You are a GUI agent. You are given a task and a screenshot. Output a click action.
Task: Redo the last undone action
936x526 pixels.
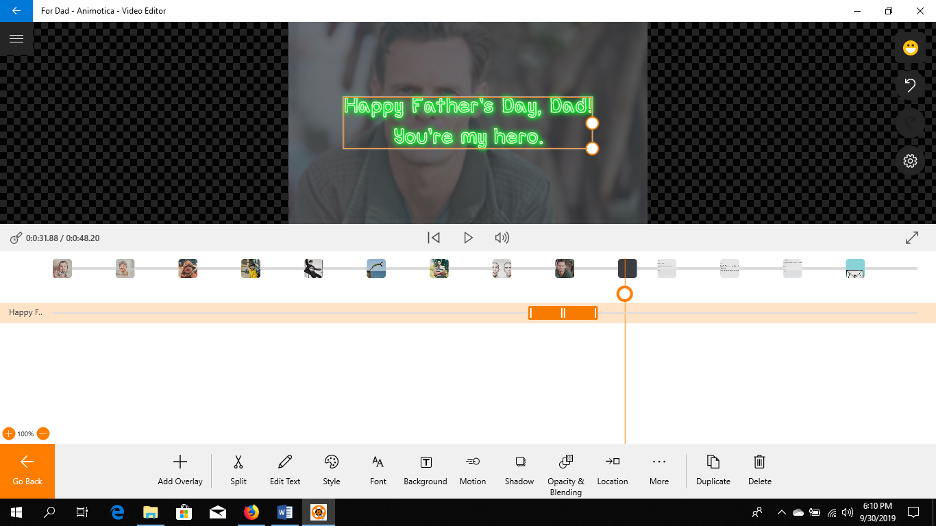(x=910, y=123)
